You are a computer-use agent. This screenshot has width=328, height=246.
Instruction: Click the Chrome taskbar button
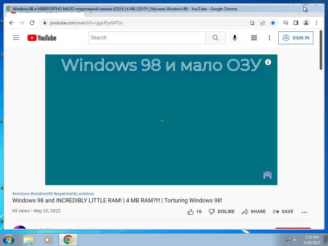(68, 240)
